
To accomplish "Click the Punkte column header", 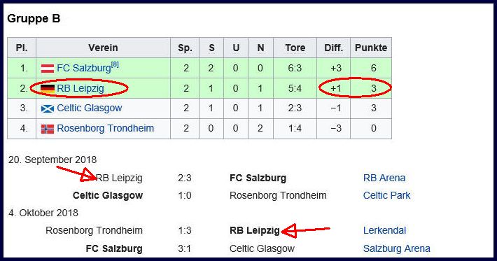I will pyautogui.click(x=371, y=48).
